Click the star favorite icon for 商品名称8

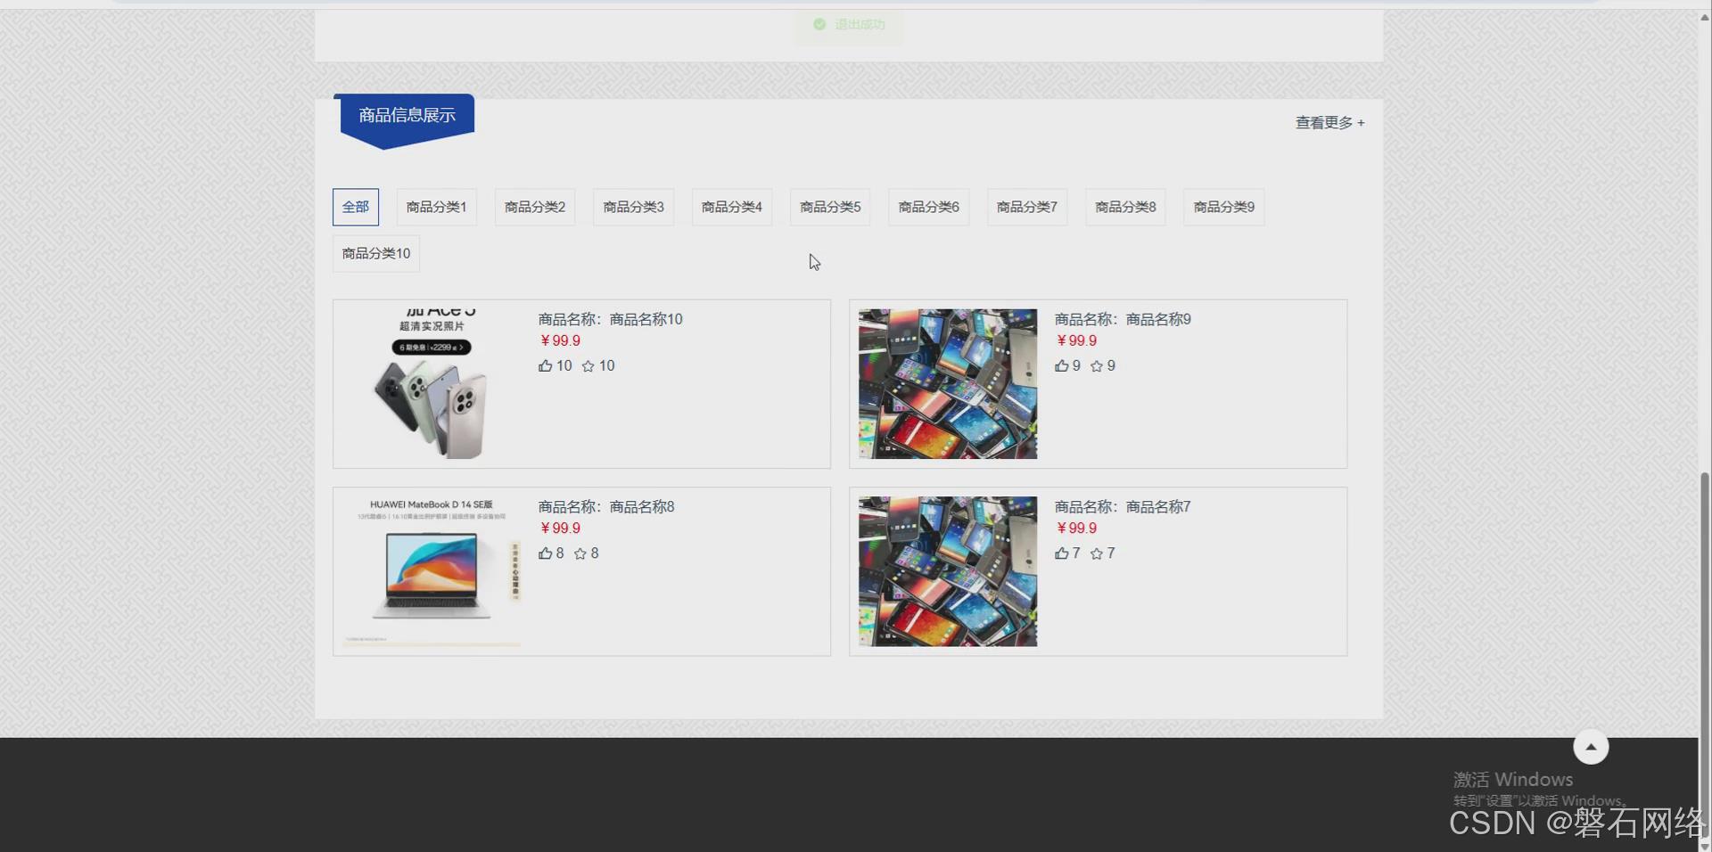[580, 553]
